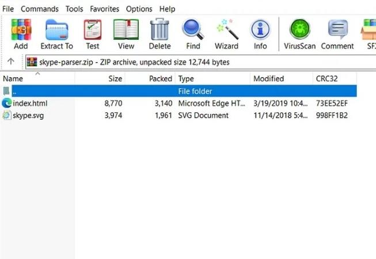Image resolution: width=376 pixels, height=259 pixels.
Task: Click the 73EE52EF CRC32 value
Action: pos(332,103)
